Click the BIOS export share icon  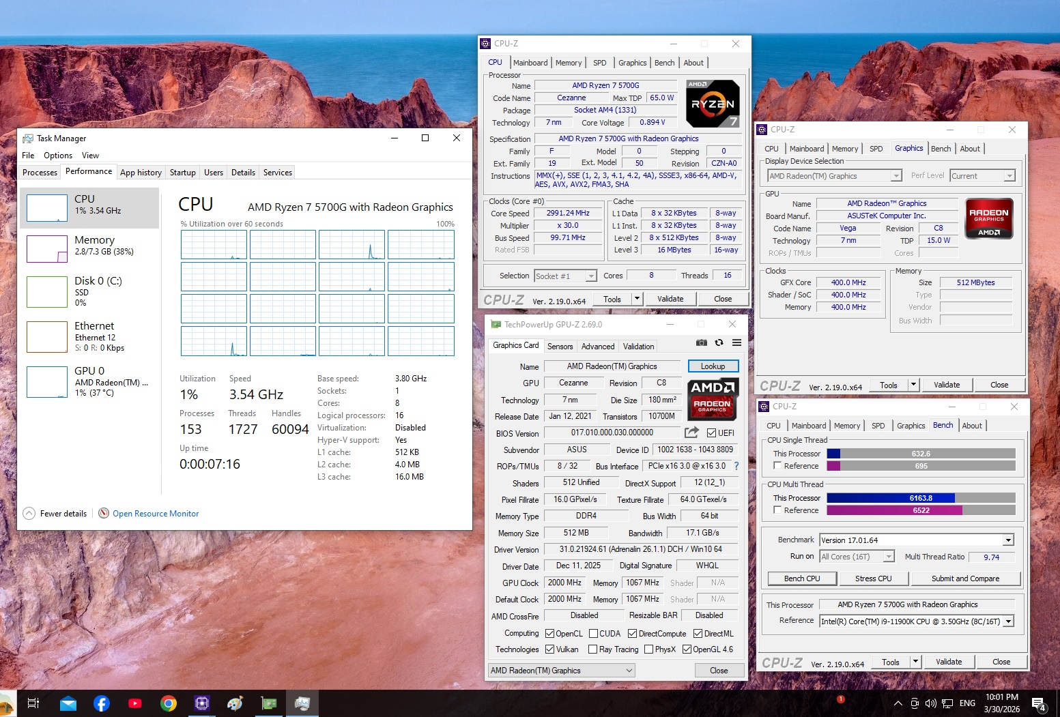tap(691, 433)
